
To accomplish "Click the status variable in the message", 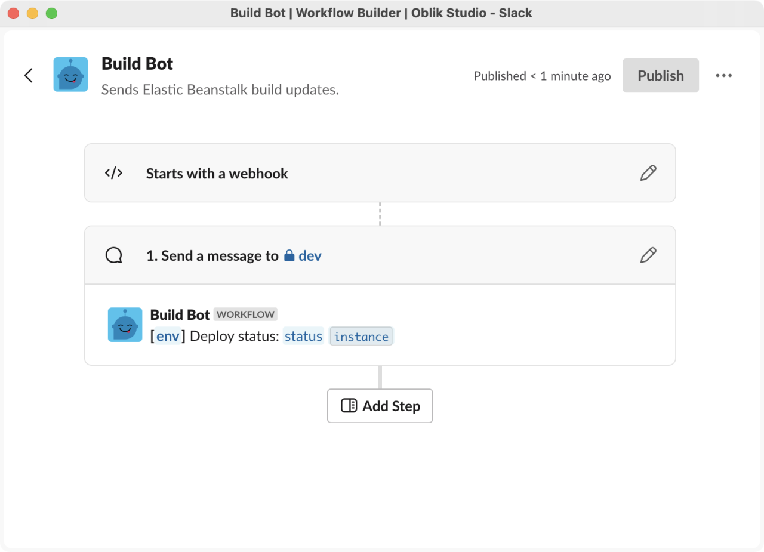I will click(303, 336).
